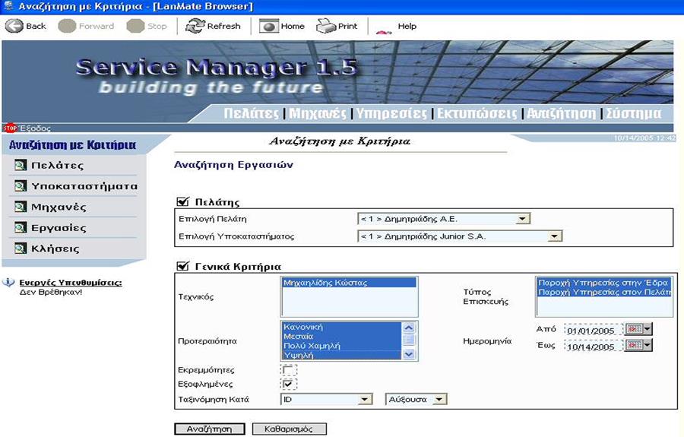Click the Print printer icon
Viewport: 684px width, 437px height.
pyautogui.click(x=325, y=26)
